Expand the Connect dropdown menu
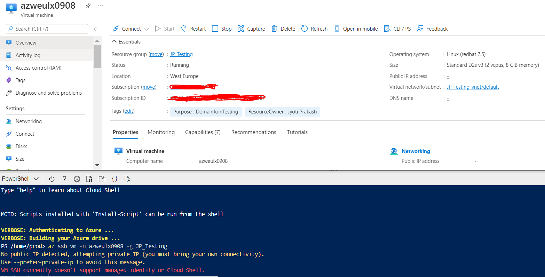The height and width of the screenshot is (277, 545). click(146, 29)
